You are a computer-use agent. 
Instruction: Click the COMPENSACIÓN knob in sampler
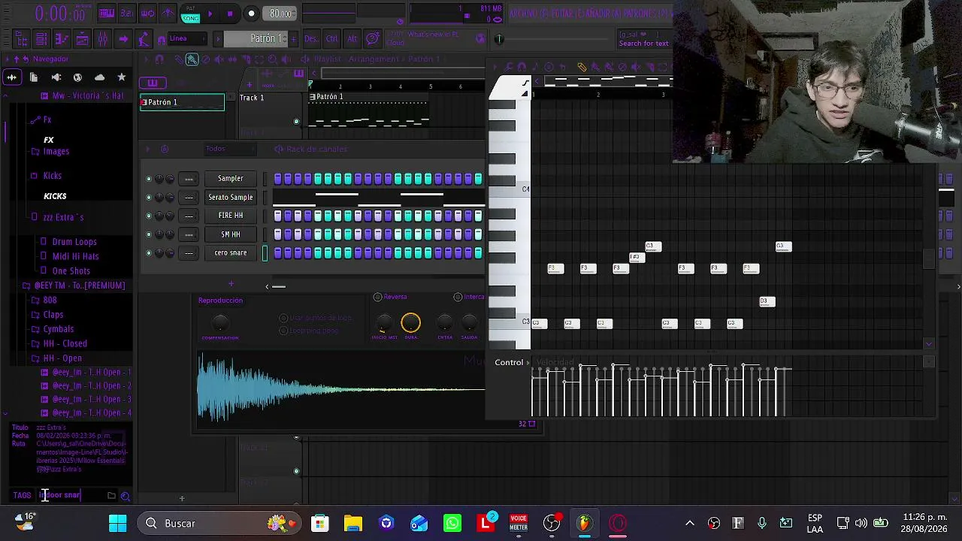[219, 324]
